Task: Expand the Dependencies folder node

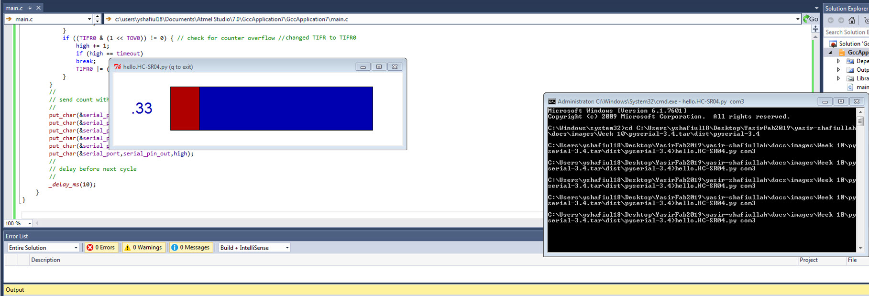Action: pyautogui.click(x=838, y=61)
